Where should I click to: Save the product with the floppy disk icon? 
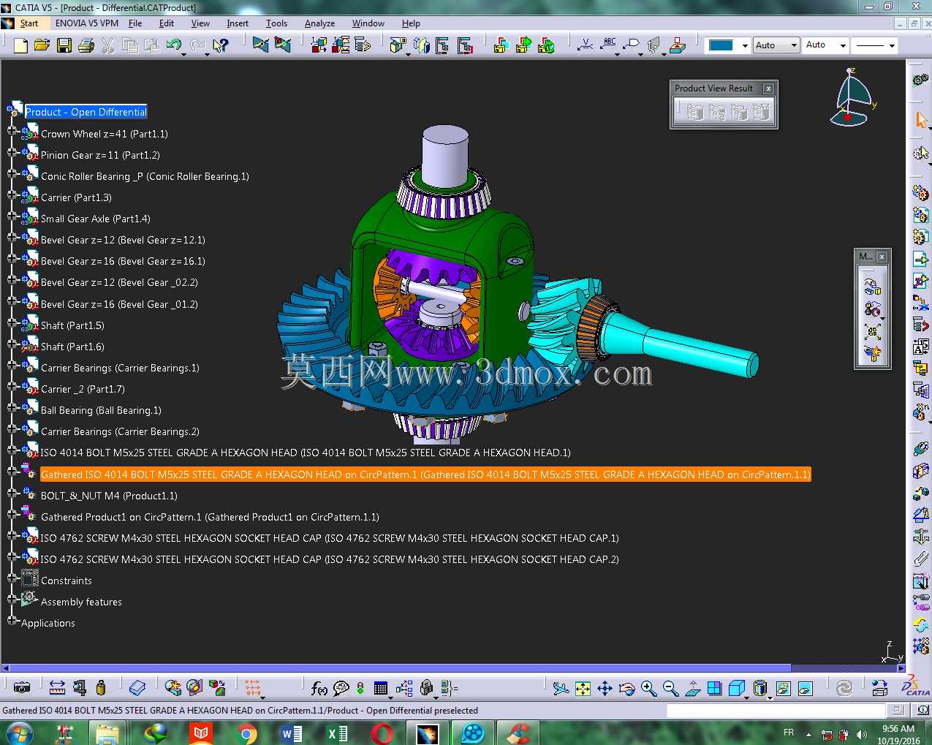64,46
